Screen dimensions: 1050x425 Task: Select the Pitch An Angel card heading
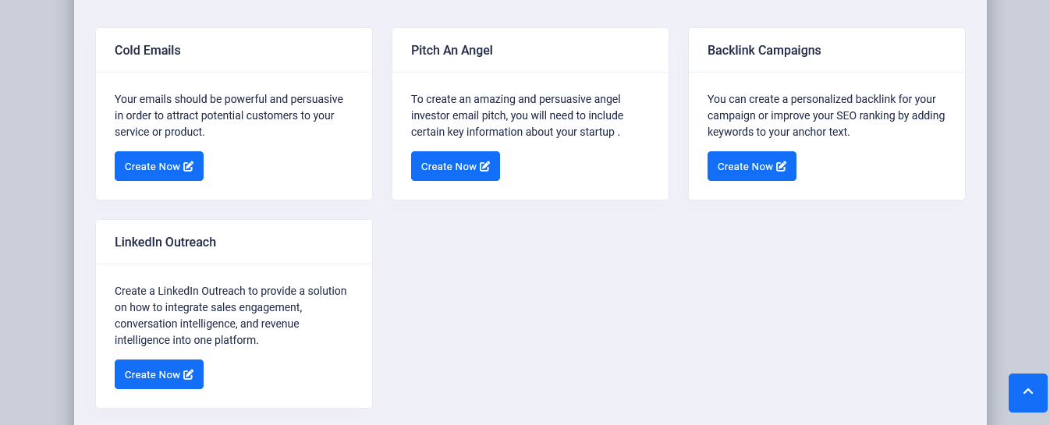(452, 50)
